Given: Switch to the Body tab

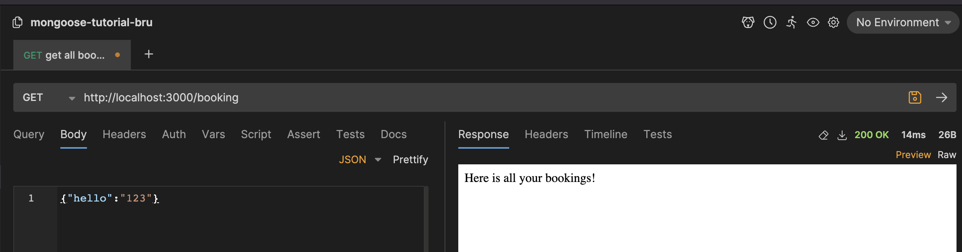Looking at the screenshot, I should pyautogui.click(x=73, y=134).
